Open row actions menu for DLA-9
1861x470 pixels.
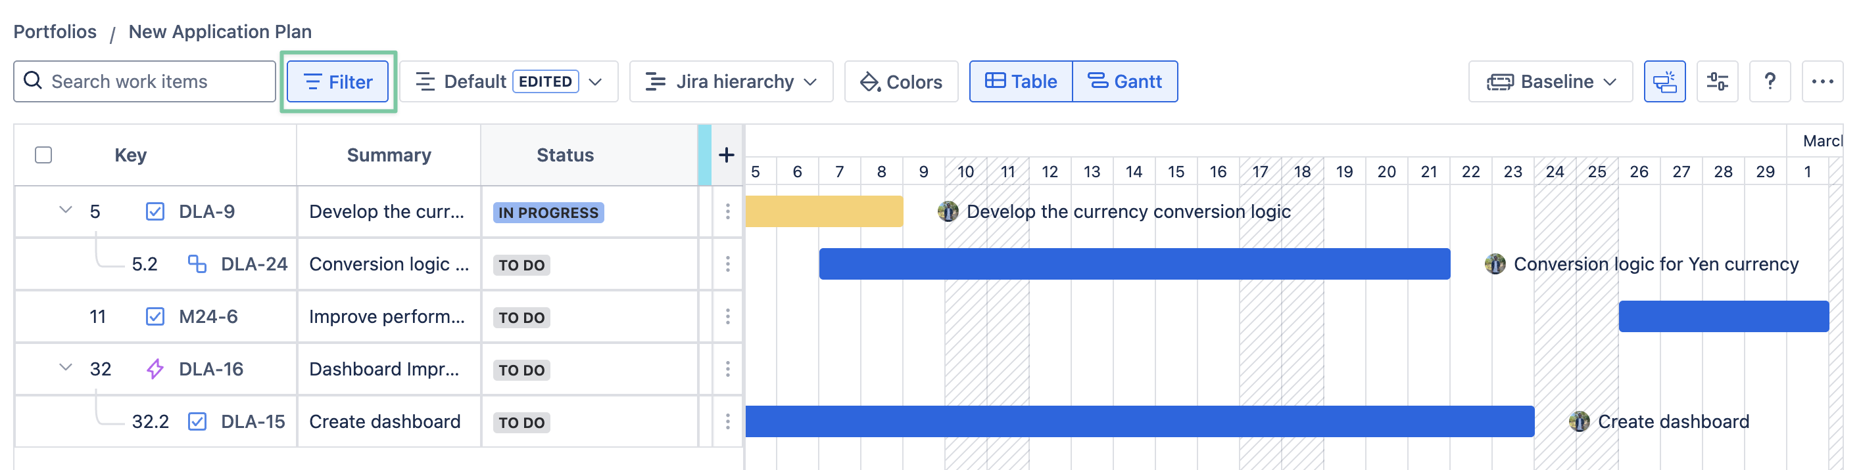coord(727,211)
